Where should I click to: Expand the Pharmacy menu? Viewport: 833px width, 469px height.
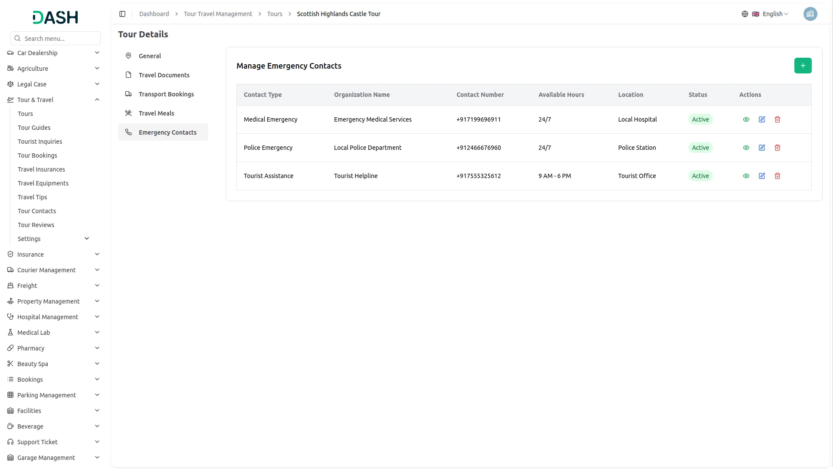[54, 348]
